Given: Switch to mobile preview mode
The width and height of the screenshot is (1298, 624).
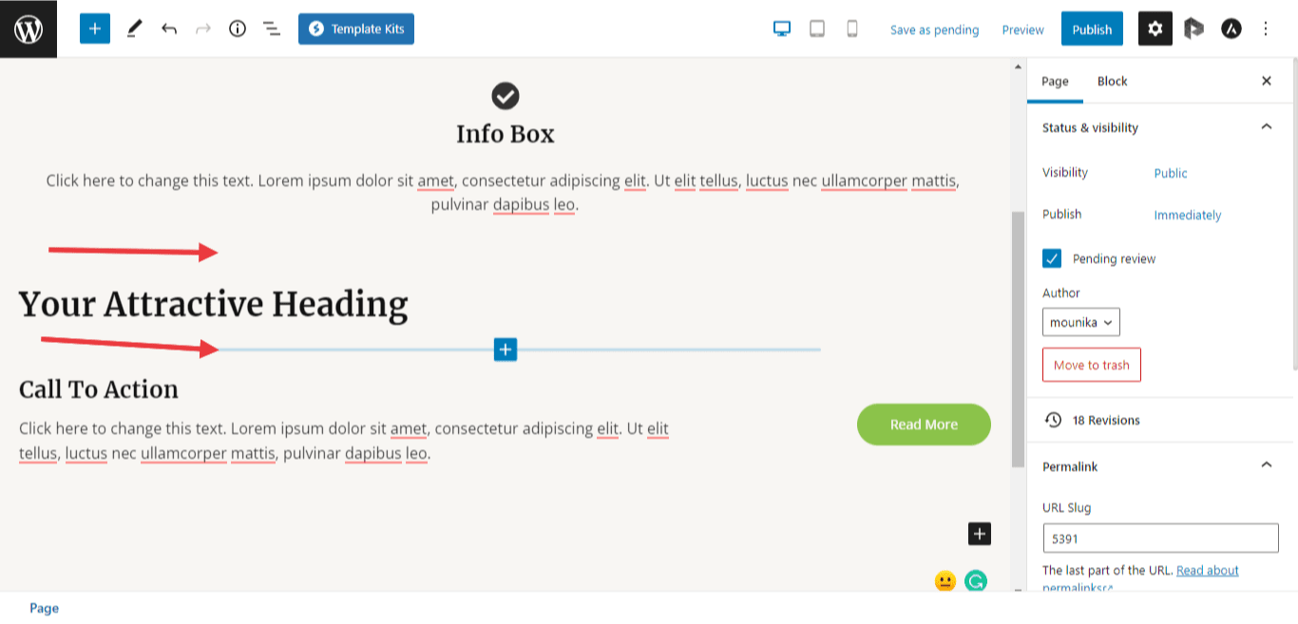Looking at the screenshot, I should (x=851, y=29).
